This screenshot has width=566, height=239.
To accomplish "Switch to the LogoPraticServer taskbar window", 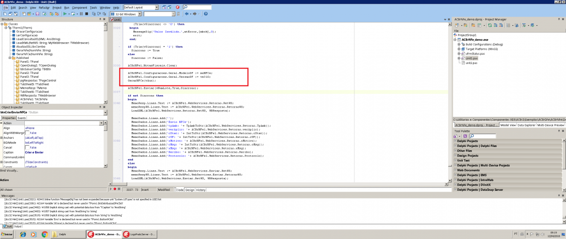I will point(139,234).
